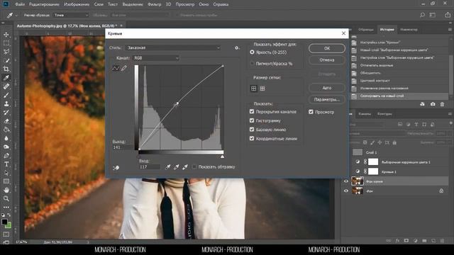Switch to the Навигатор tab
This screenshot has height=255, width=454.
tap(409, 30)
